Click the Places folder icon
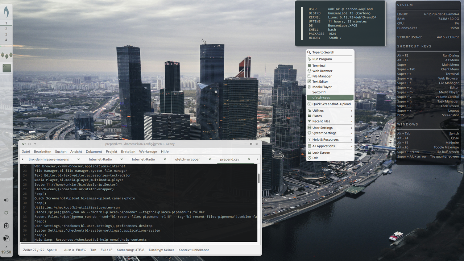464x261 pixels. click(x=309, y=116)
